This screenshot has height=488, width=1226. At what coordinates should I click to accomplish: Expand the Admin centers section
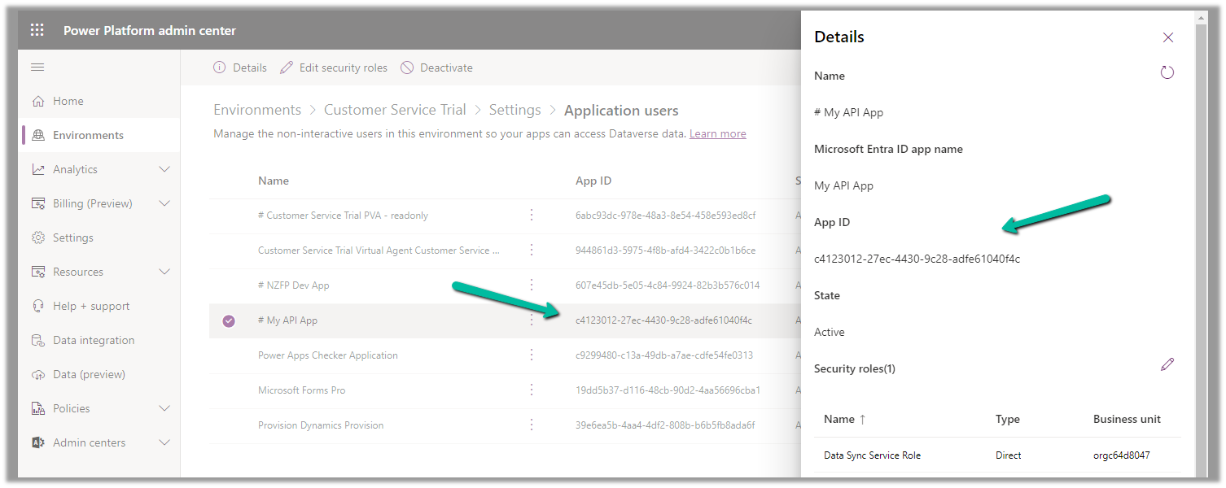pos(164,443)
